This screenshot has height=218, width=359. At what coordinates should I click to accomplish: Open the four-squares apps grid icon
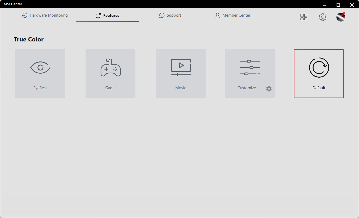click(x=304, y=17)
